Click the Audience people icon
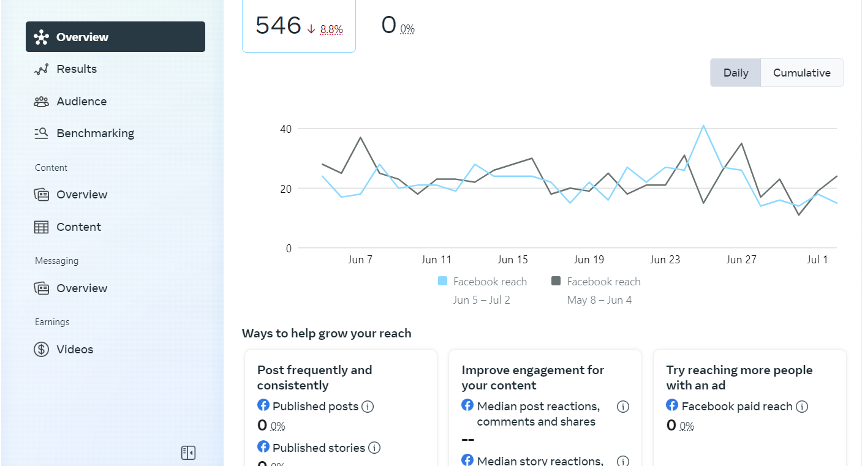 (41, 102)
